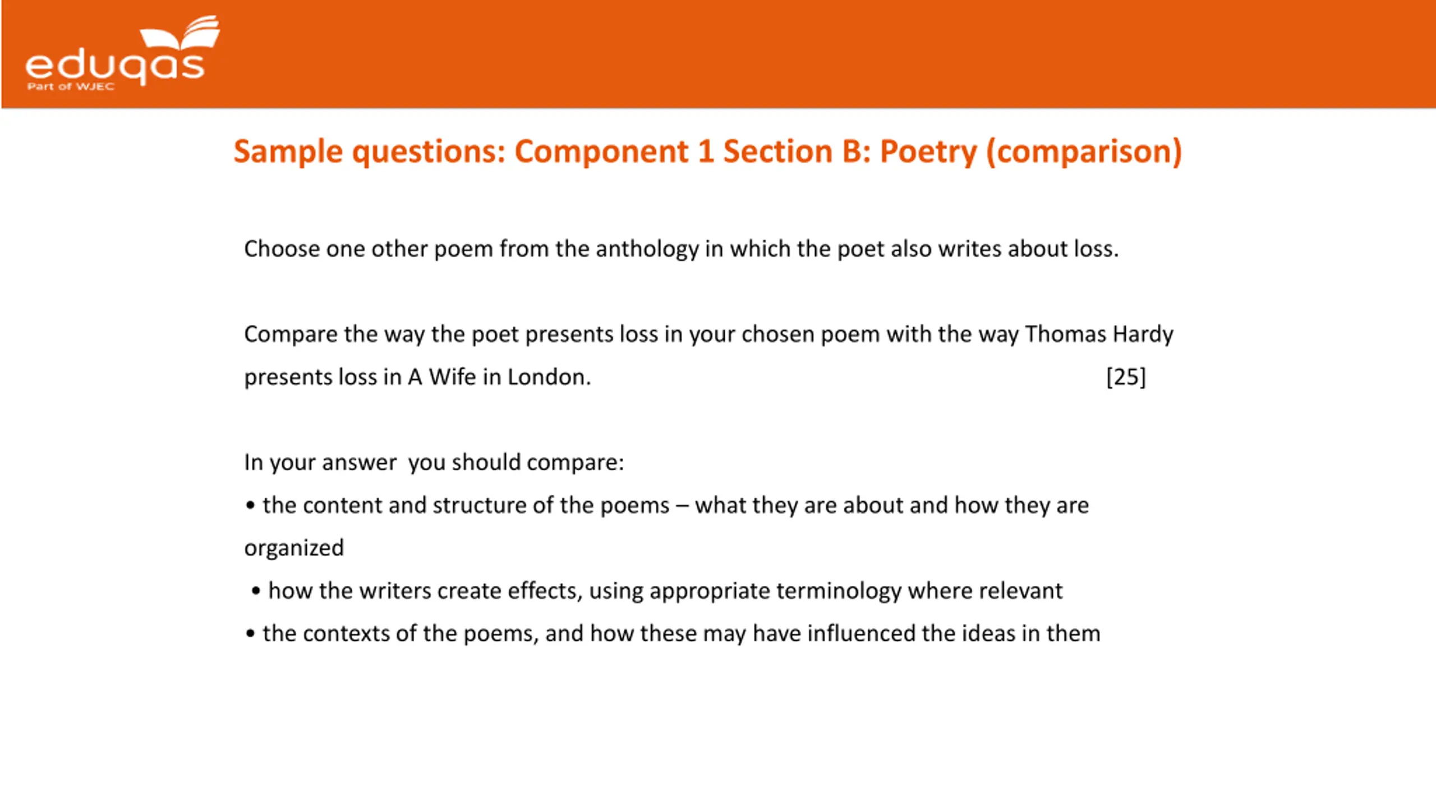Click the marks indicator [25]
1436x808 pixels.
tap(1126, 377)
